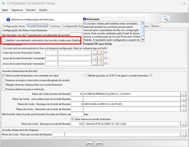Click 'JUROS SOB ACORDO (3.2.20.70.005)' text
Viewport: 189px width, 147px height.
click(x=103, y=104)
